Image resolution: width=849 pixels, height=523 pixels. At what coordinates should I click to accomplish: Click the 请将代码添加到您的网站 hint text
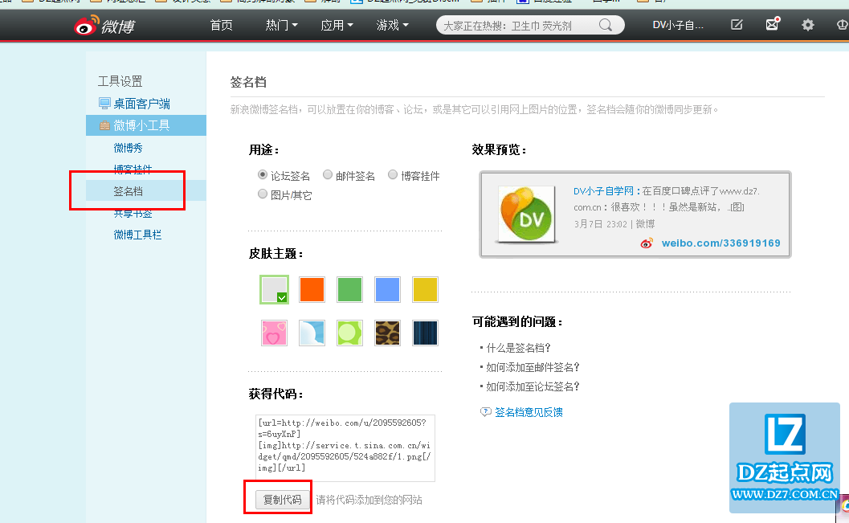coord(369,500)
